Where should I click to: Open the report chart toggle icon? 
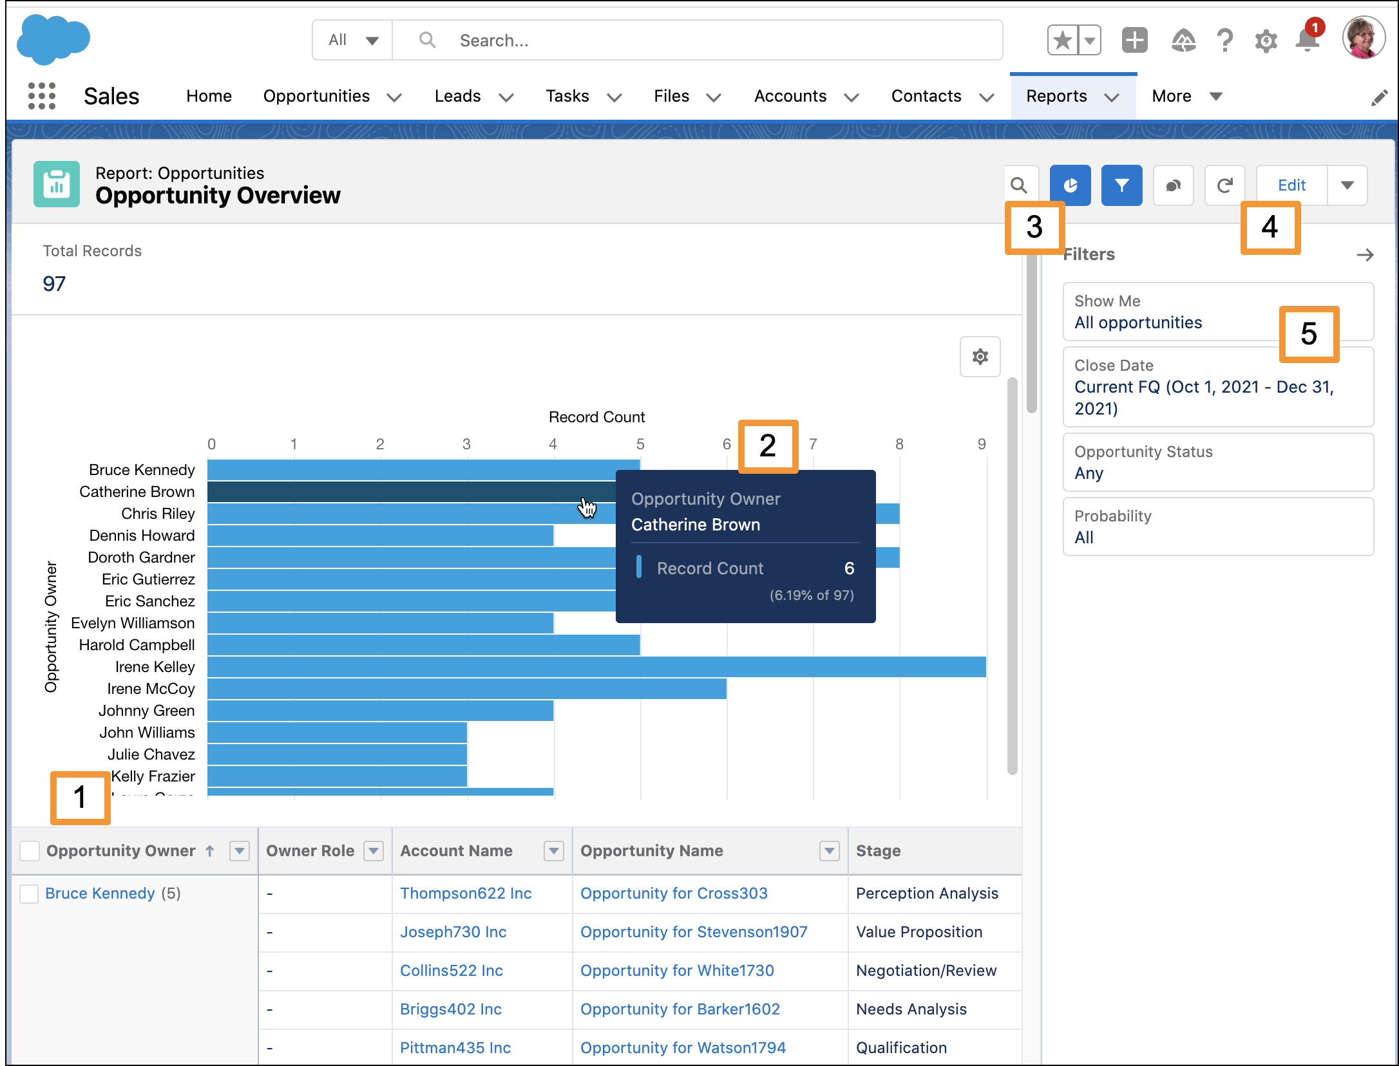coord(1070,185)
